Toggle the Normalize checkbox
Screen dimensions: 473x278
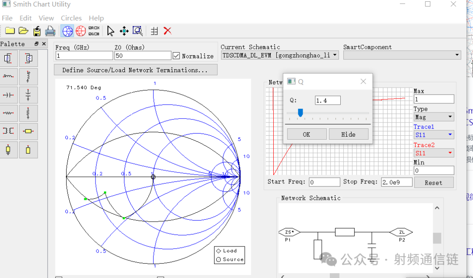(176, 56)
